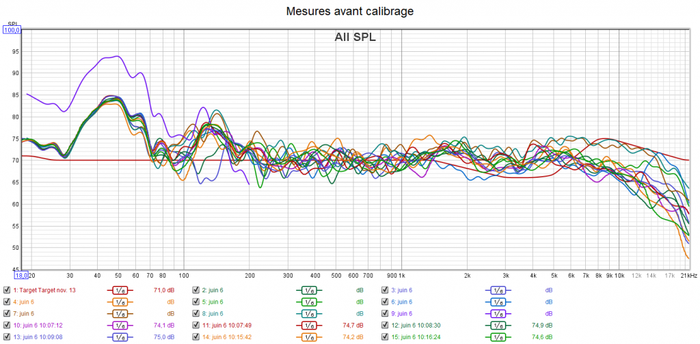Click the green 1/6 icon for trace 2

point(309,290)
